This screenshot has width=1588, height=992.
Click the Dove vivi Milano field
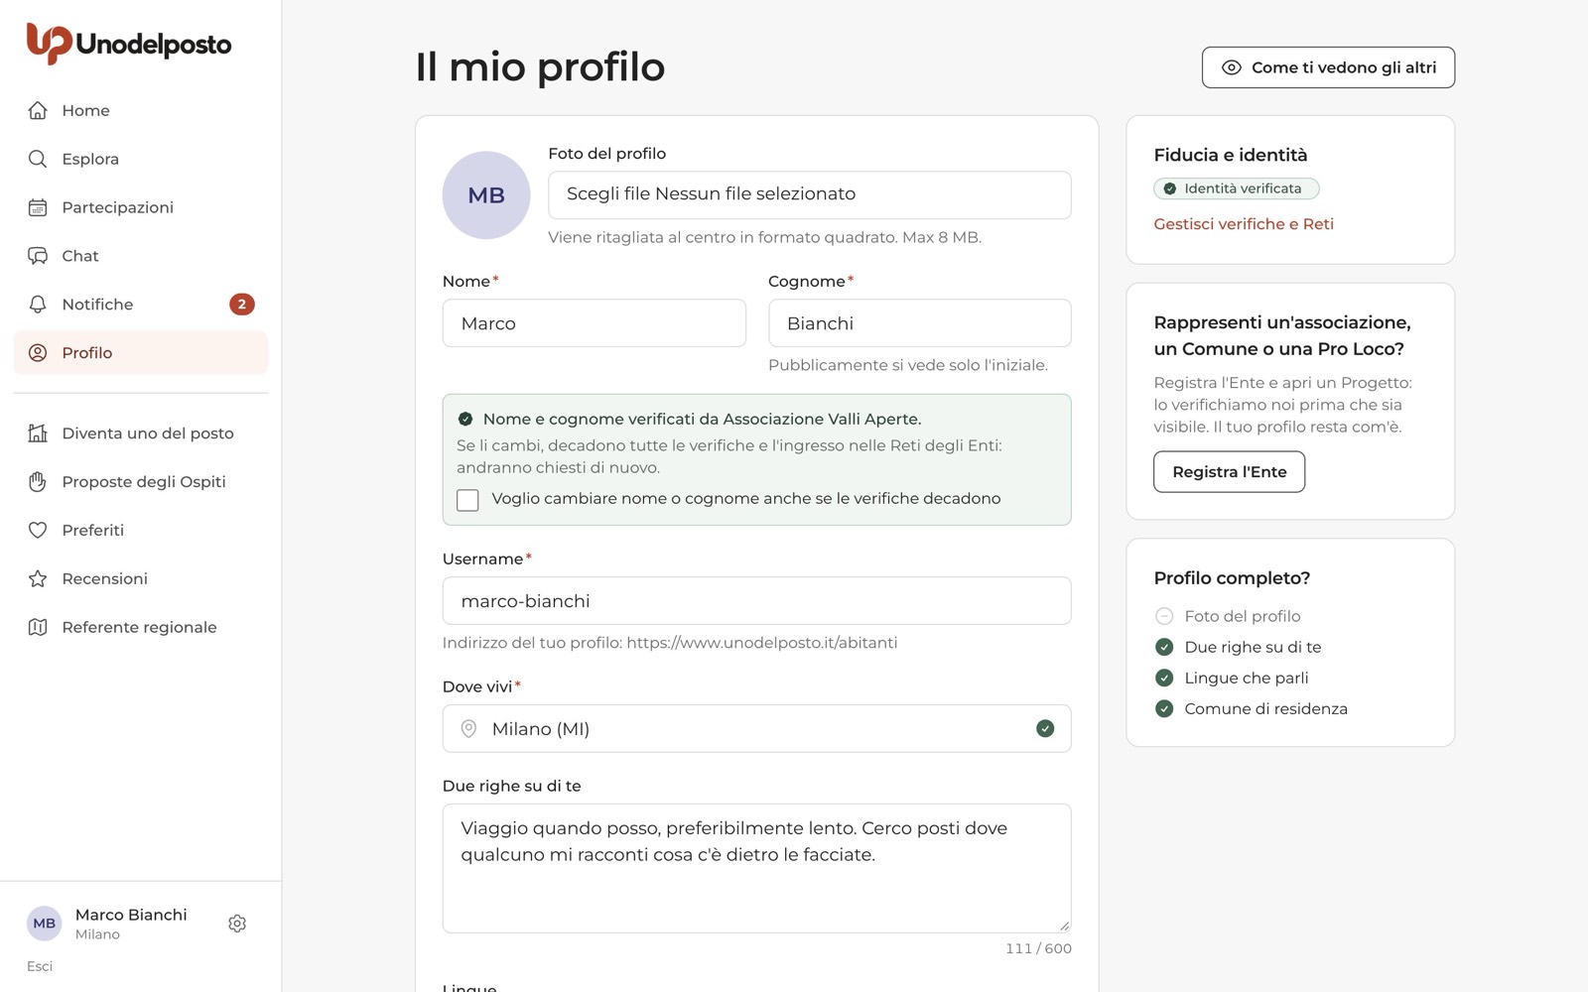(757, 729)
